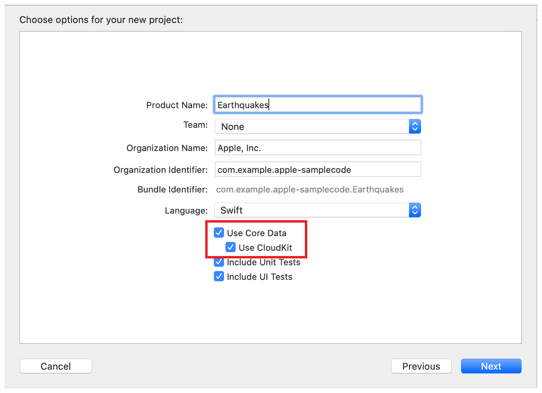The width and height of the screenshot is (542, 393).
Task: Click the Organization Identifier field
Action: point(317,170)
